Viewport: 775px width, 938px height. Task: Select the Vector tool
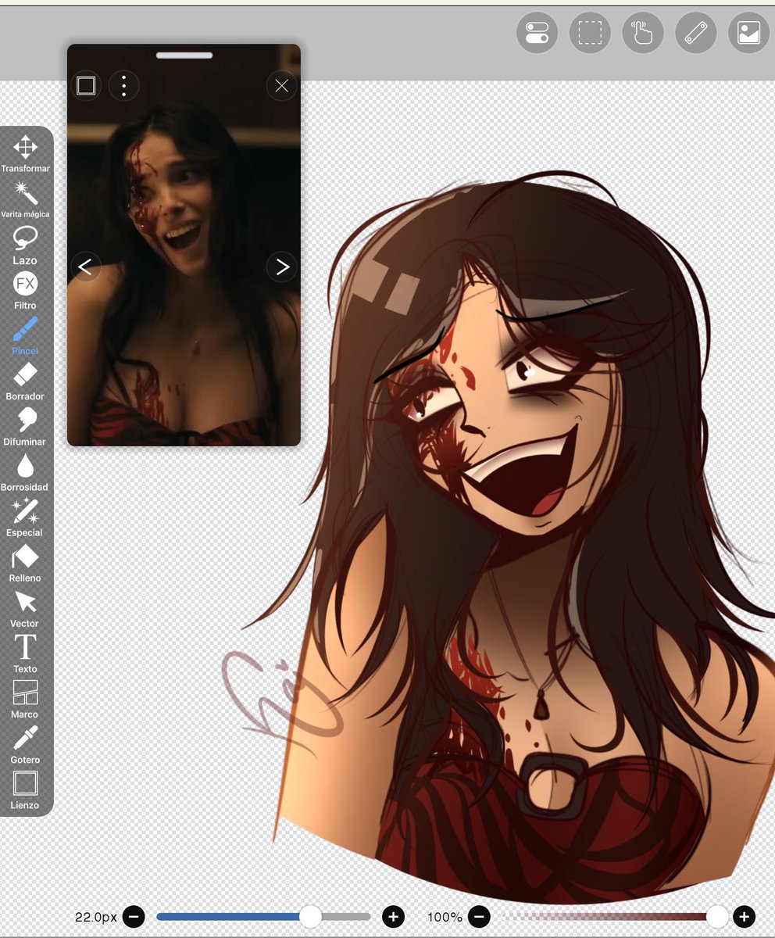[x=25, y=607]
